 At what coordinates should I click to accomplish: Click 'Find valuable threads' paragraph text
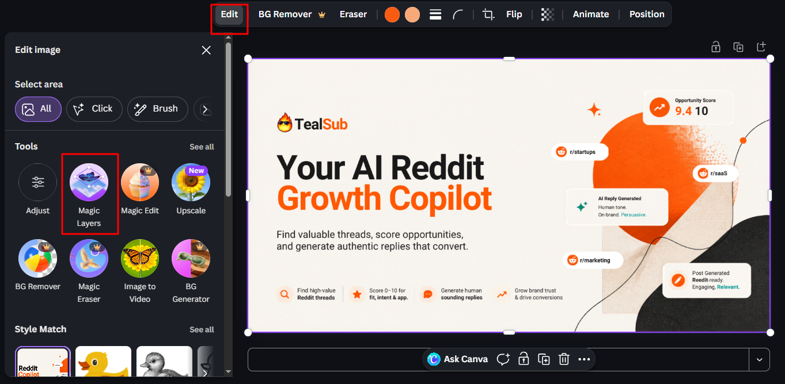click(372, 241)
